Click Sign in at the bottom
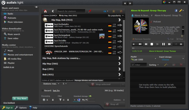189x110 pixels. (x=8, y=108)
